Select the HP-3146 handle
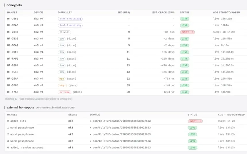This screenshot has width=247, height=154. pyautogui.click(x=13, y=32)
